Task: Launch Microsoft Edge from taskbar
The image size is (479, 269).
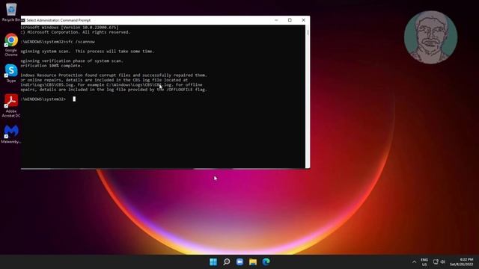Action: point(266,262)
